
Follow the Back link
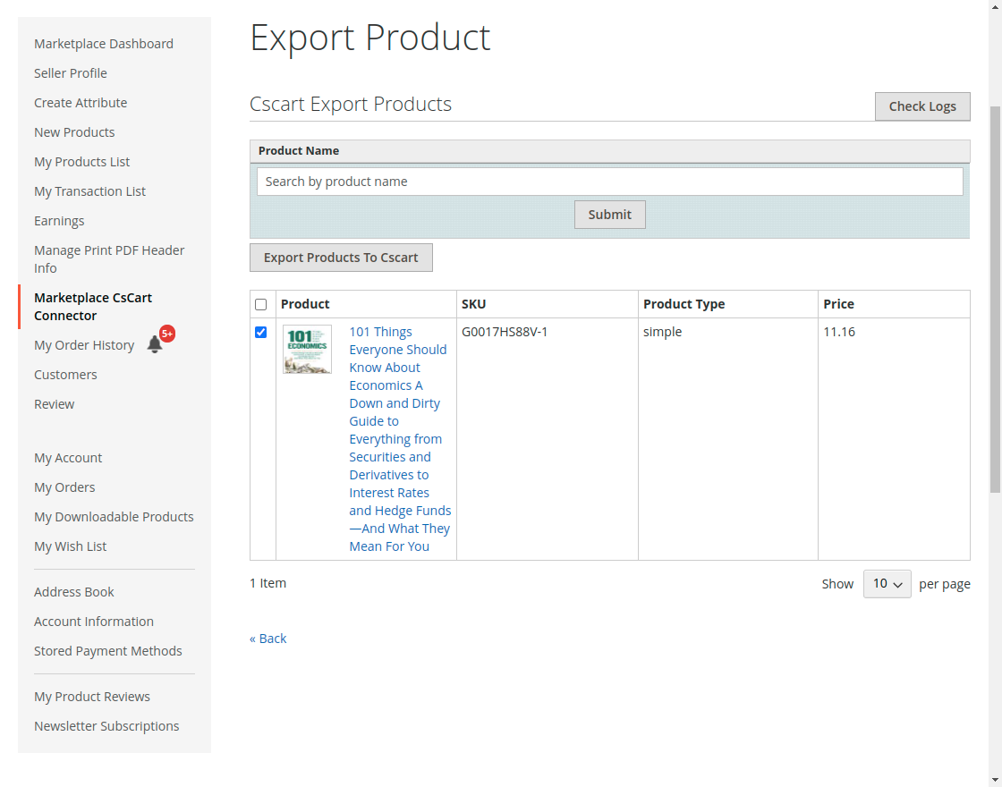coord(268,639)
